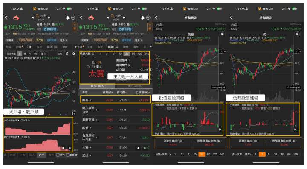This screenshot has width=307, height=169.
Task: Tap the 日分價量 button
Action: 11,54
